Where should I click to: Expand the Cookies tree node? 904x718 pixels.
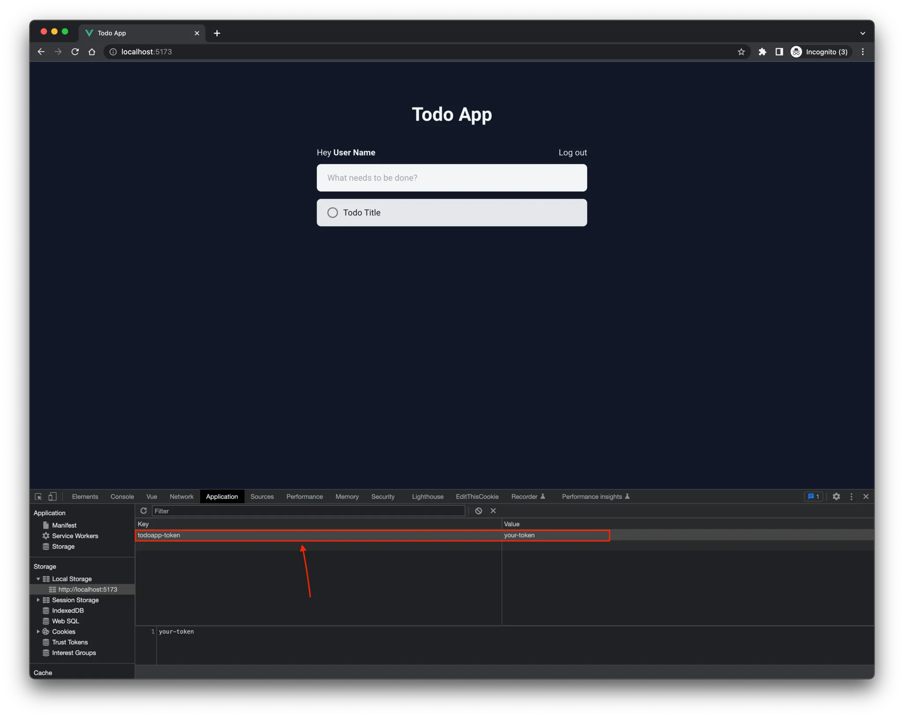(38, 632)
